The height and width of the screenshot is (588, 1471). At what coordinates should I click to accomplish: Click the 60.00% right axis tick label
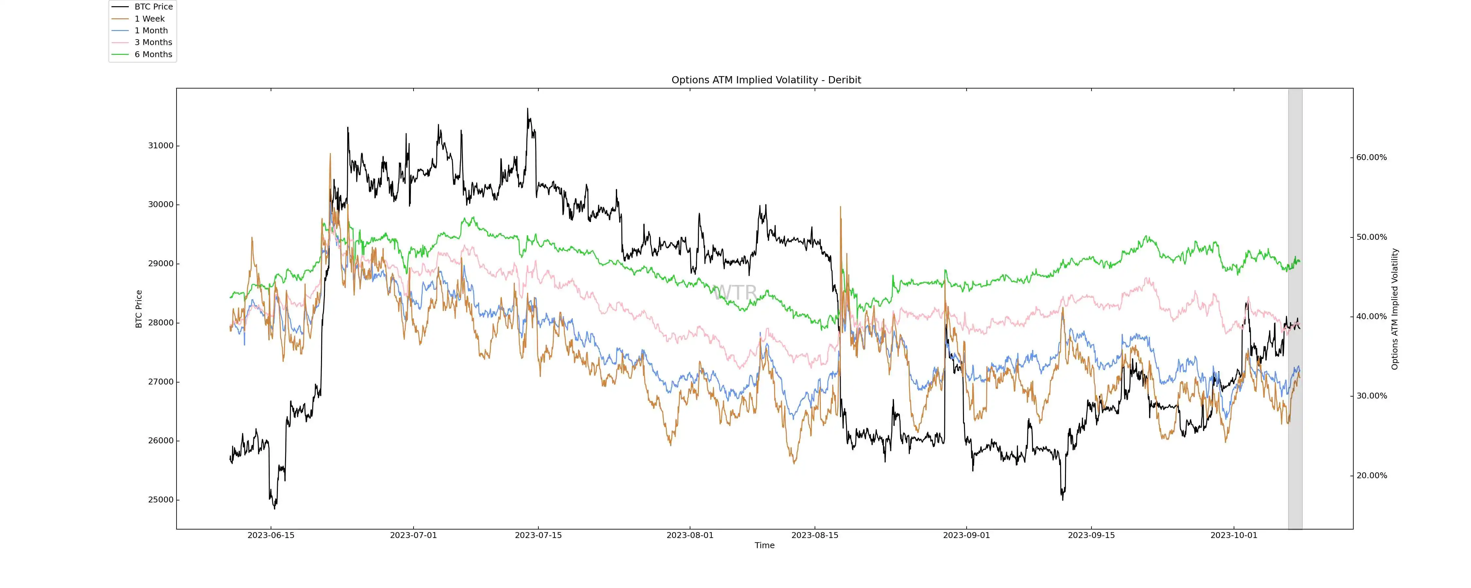1371,157
